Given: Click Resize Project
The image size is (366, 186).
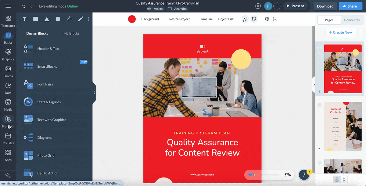Looking at the screenshot, I should (x=180, y=19).
